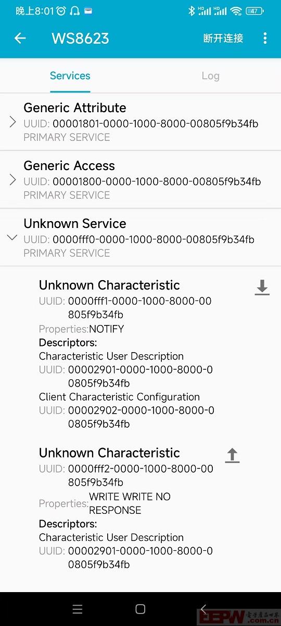This screenshot has width=281, height=626.
Task: Switch to the Services tab
Action: (x=70, y=76)
